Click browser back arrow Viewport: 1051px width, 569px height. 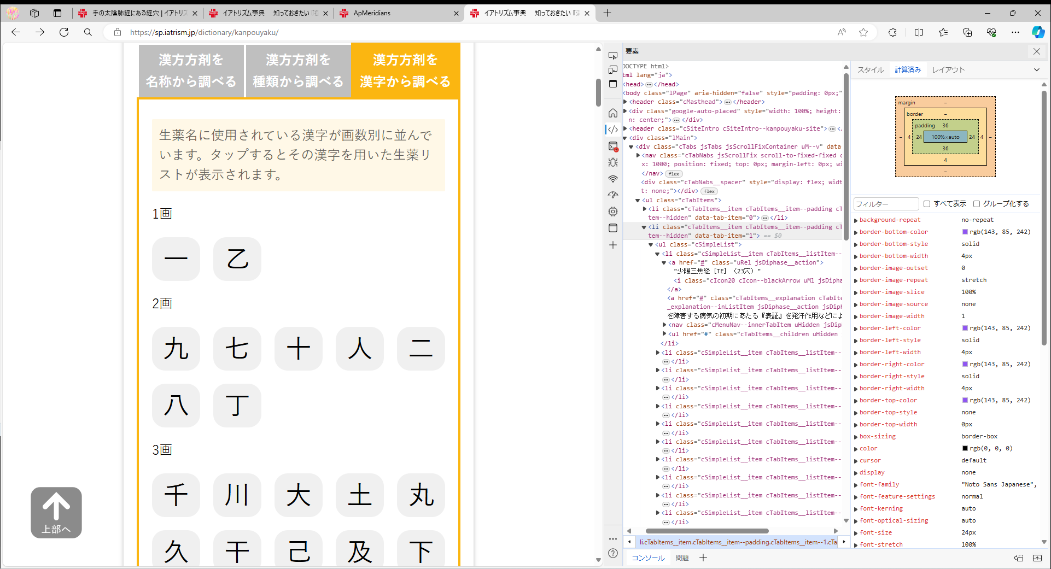click(16, 32)
